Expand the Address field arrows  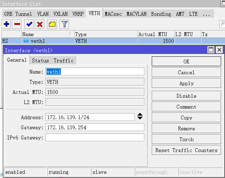click(x=140, y=116)
